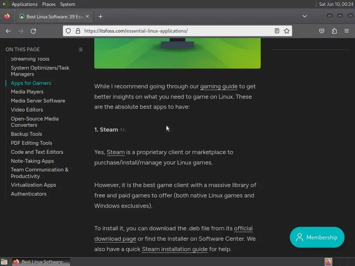Click the Best Linux Software taskbar entry
The width and height of the screenshot is (355, 266).
(x=41, y=262)
